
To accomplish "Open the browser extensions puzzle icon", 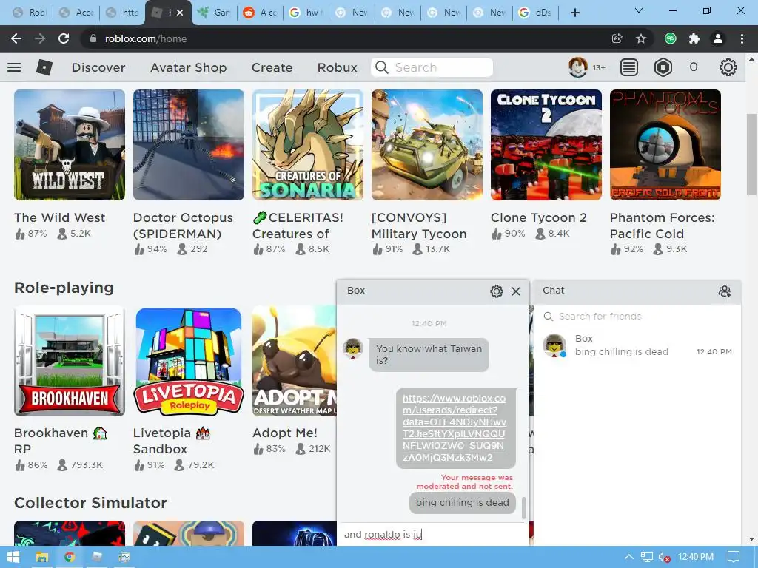I will [694, 38].
